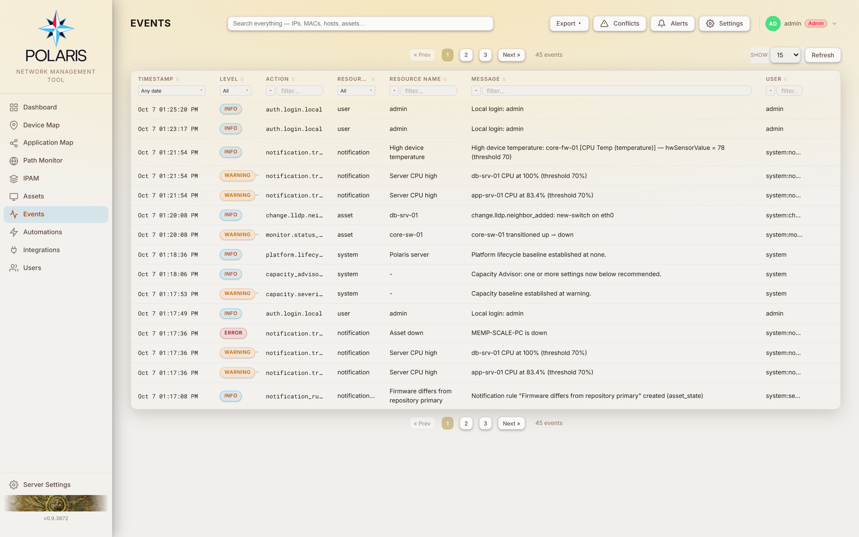Click the Path Monitor globe icon

coord(14,161)
